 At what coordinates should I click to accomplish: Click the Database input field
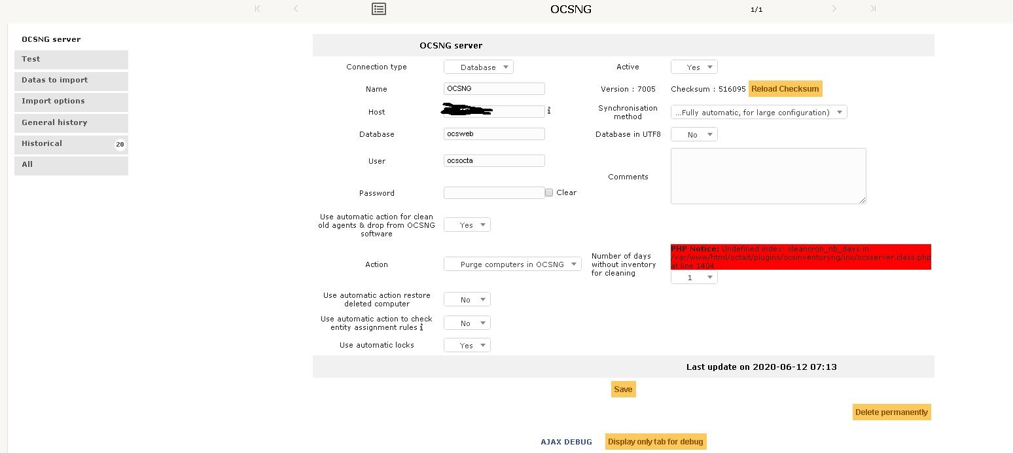[494, 134]
